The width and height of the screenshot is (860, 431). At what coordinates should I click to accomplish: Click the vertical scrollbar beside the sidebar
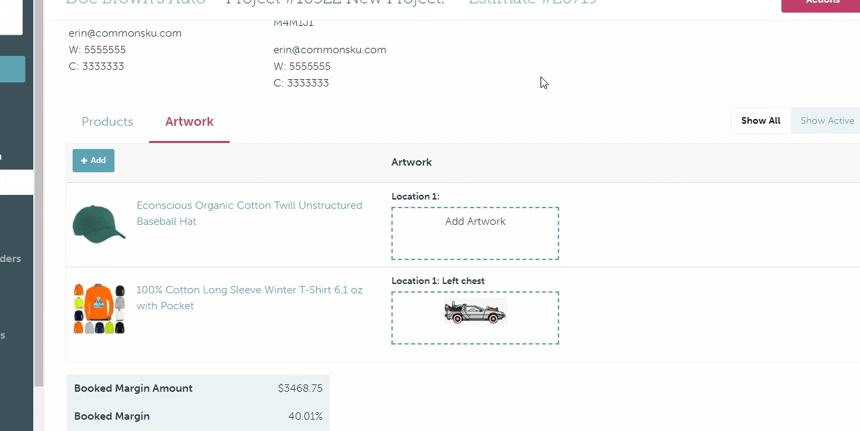(x=39, y=200)
